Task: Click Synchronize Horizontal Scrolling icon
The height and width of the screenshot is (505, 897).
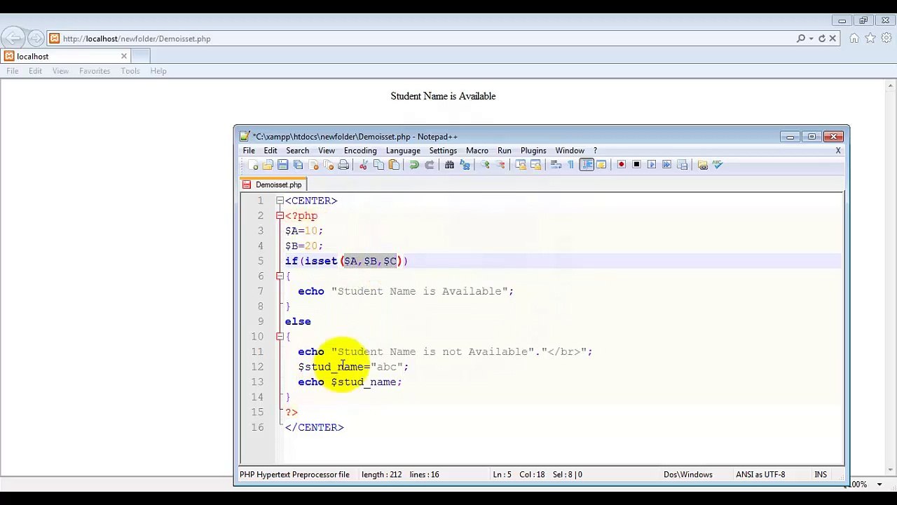Action: [x=535, y=165]
